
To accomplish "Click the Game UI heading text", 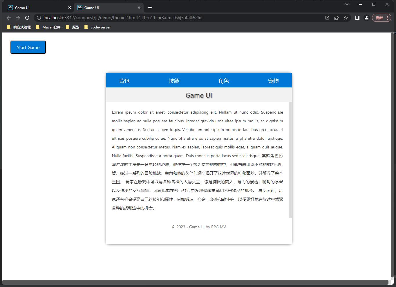I will tap(199, 95).
